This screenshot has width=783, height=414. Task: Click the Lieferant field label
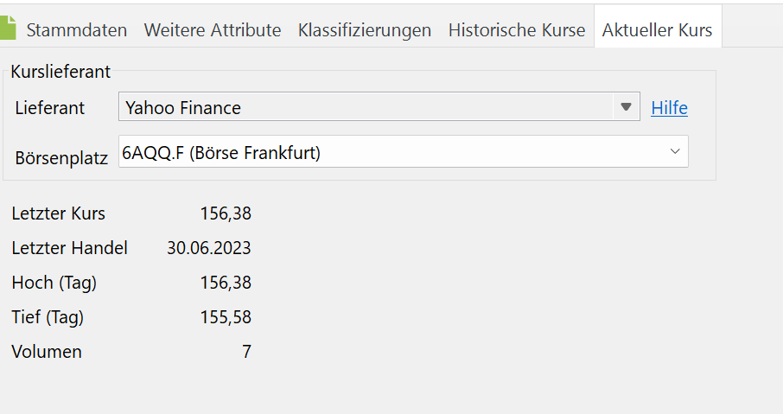(50, 108)
